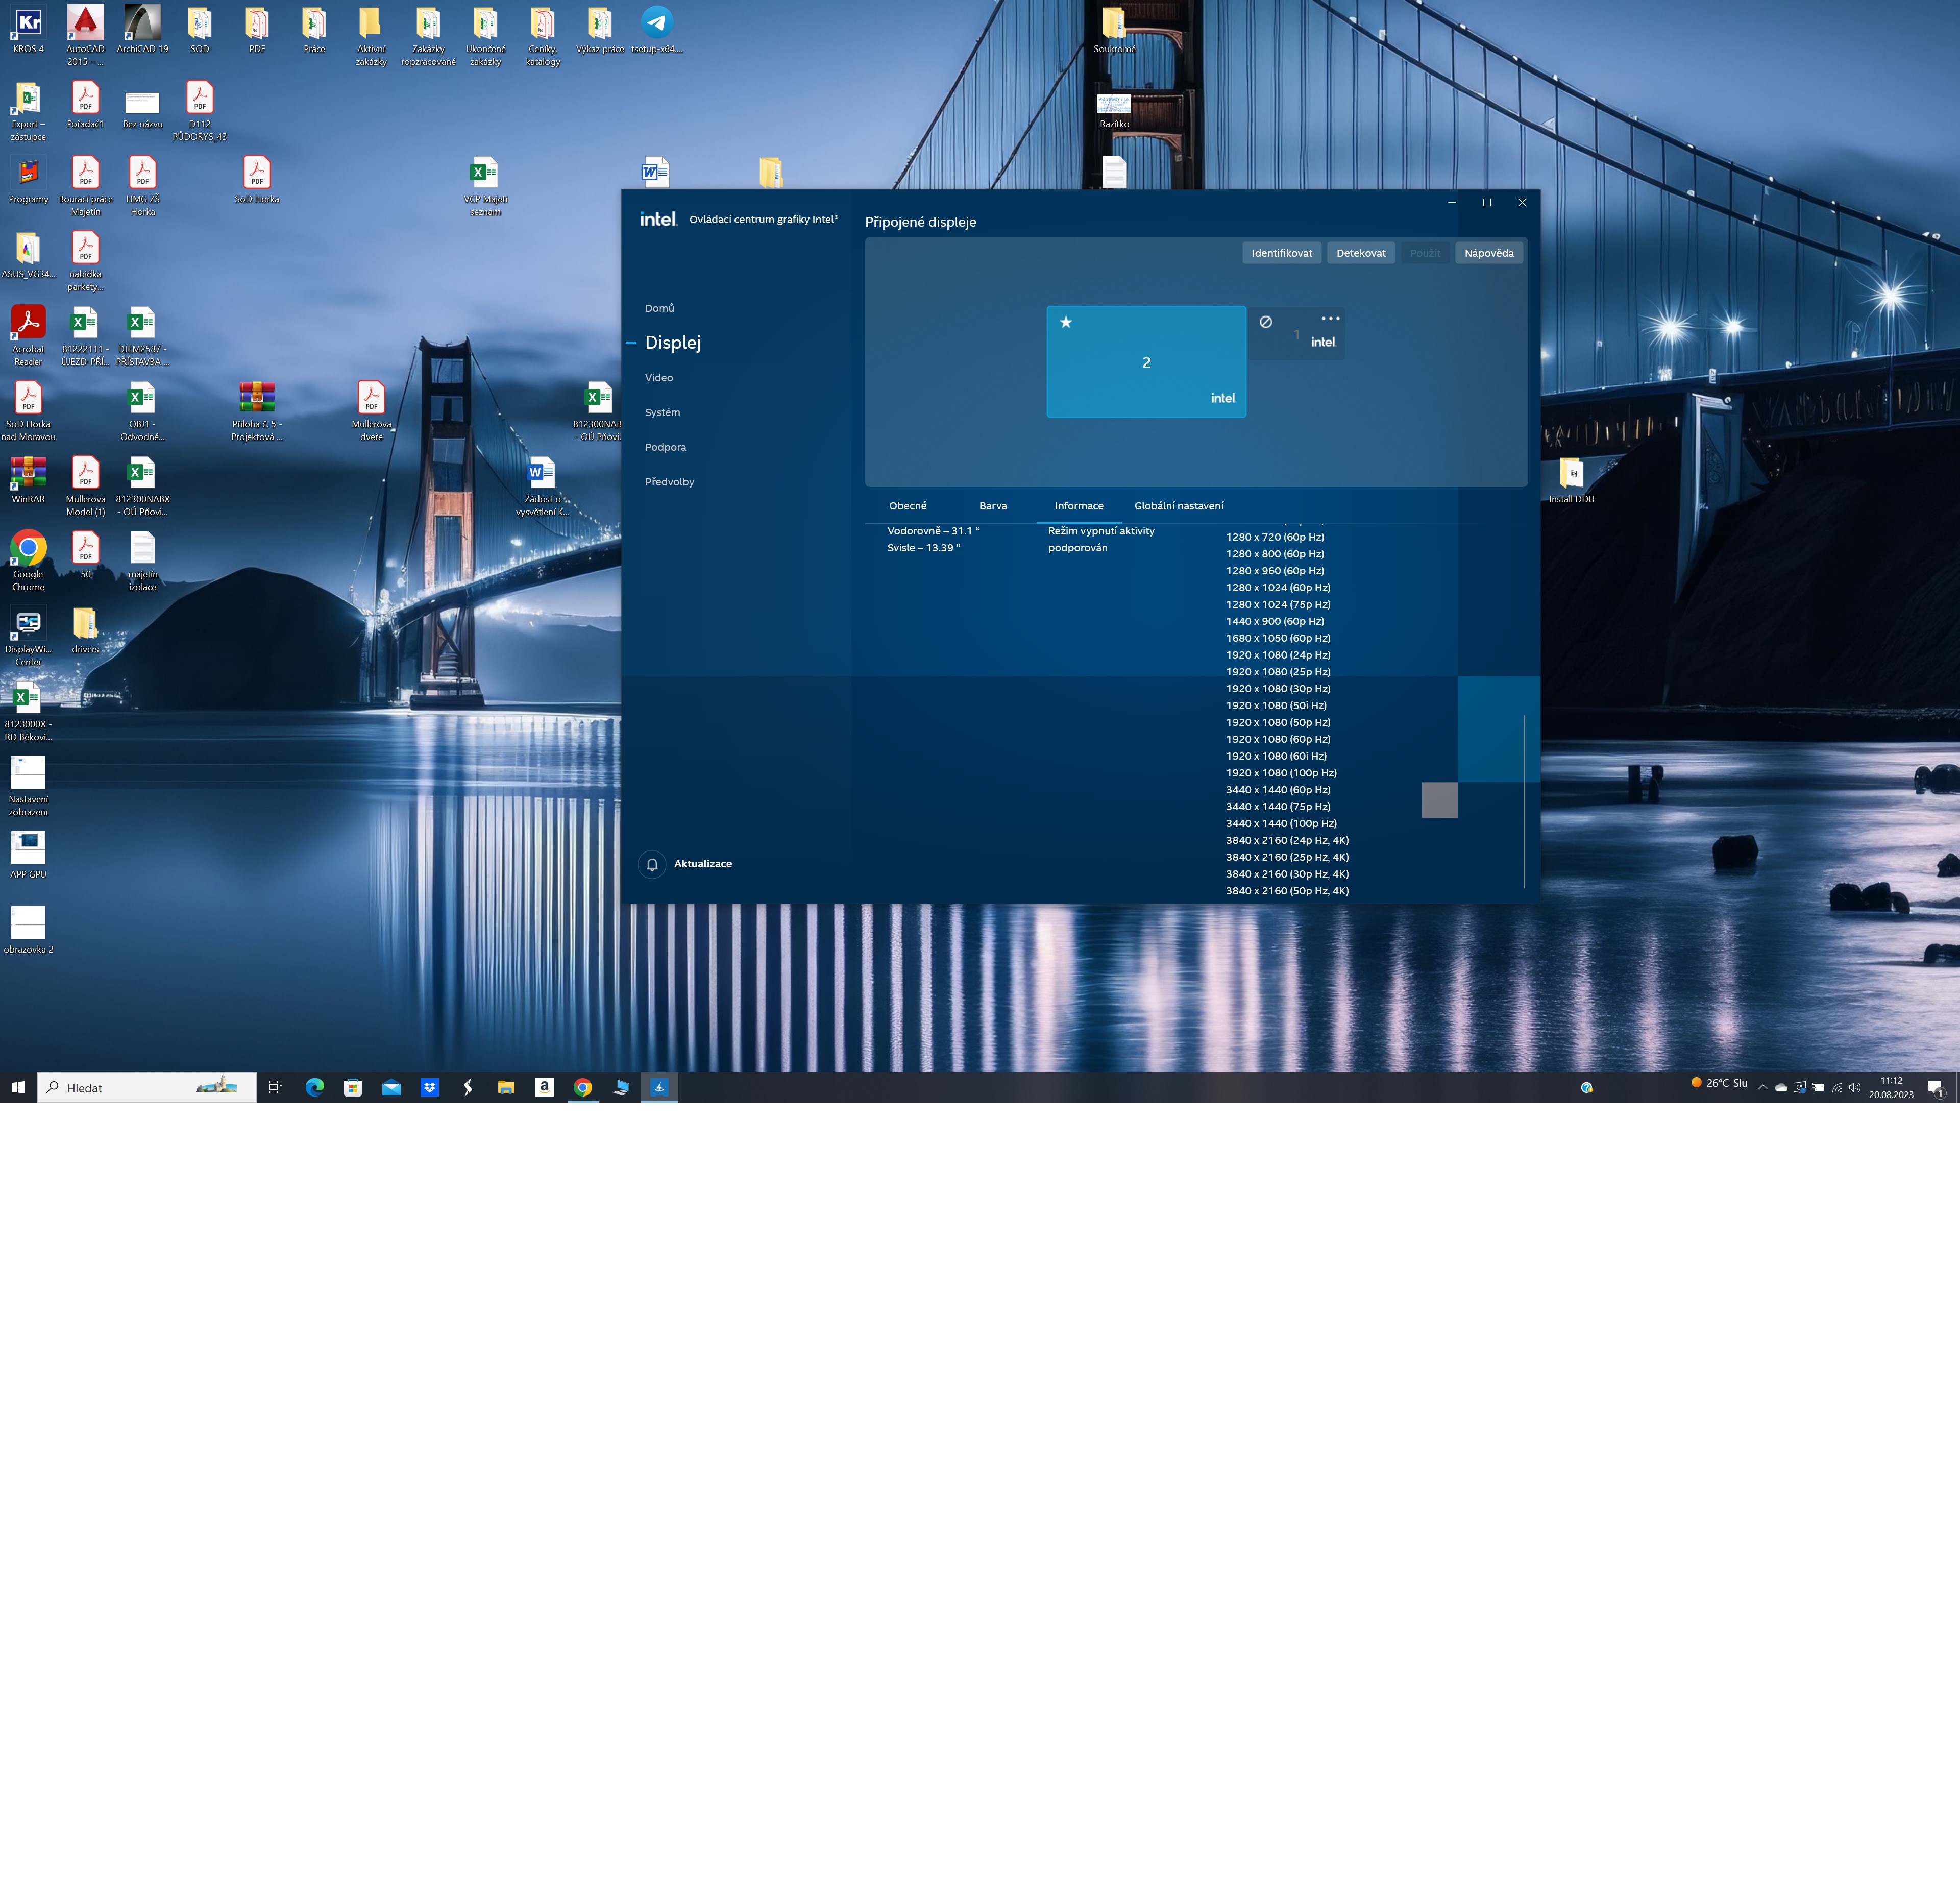Screen dimensions: 1960x1899
Task: Open the three-dots menu on display 1
Action: [x=1330, y=318]
